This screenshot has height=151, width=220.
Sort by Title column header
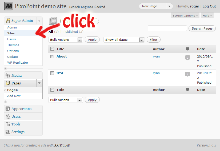(60, 49)
